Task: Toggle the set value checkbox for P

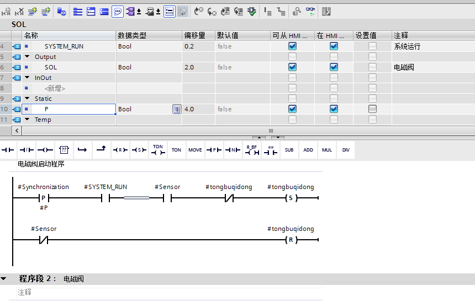Action: tap(372, 109)
